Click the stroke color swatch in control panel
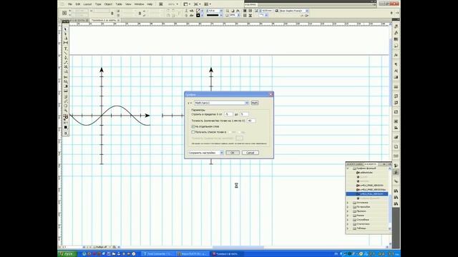The image size is (458, 257). pyautogui.click(x=198, y=15)
